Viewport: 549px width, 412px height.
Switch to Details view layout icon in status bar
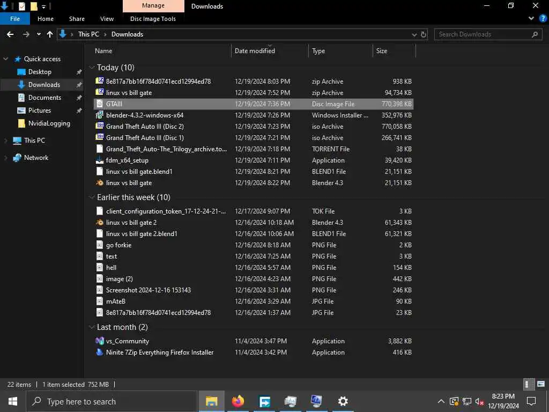pyautogui.click(x=528, y=384)
